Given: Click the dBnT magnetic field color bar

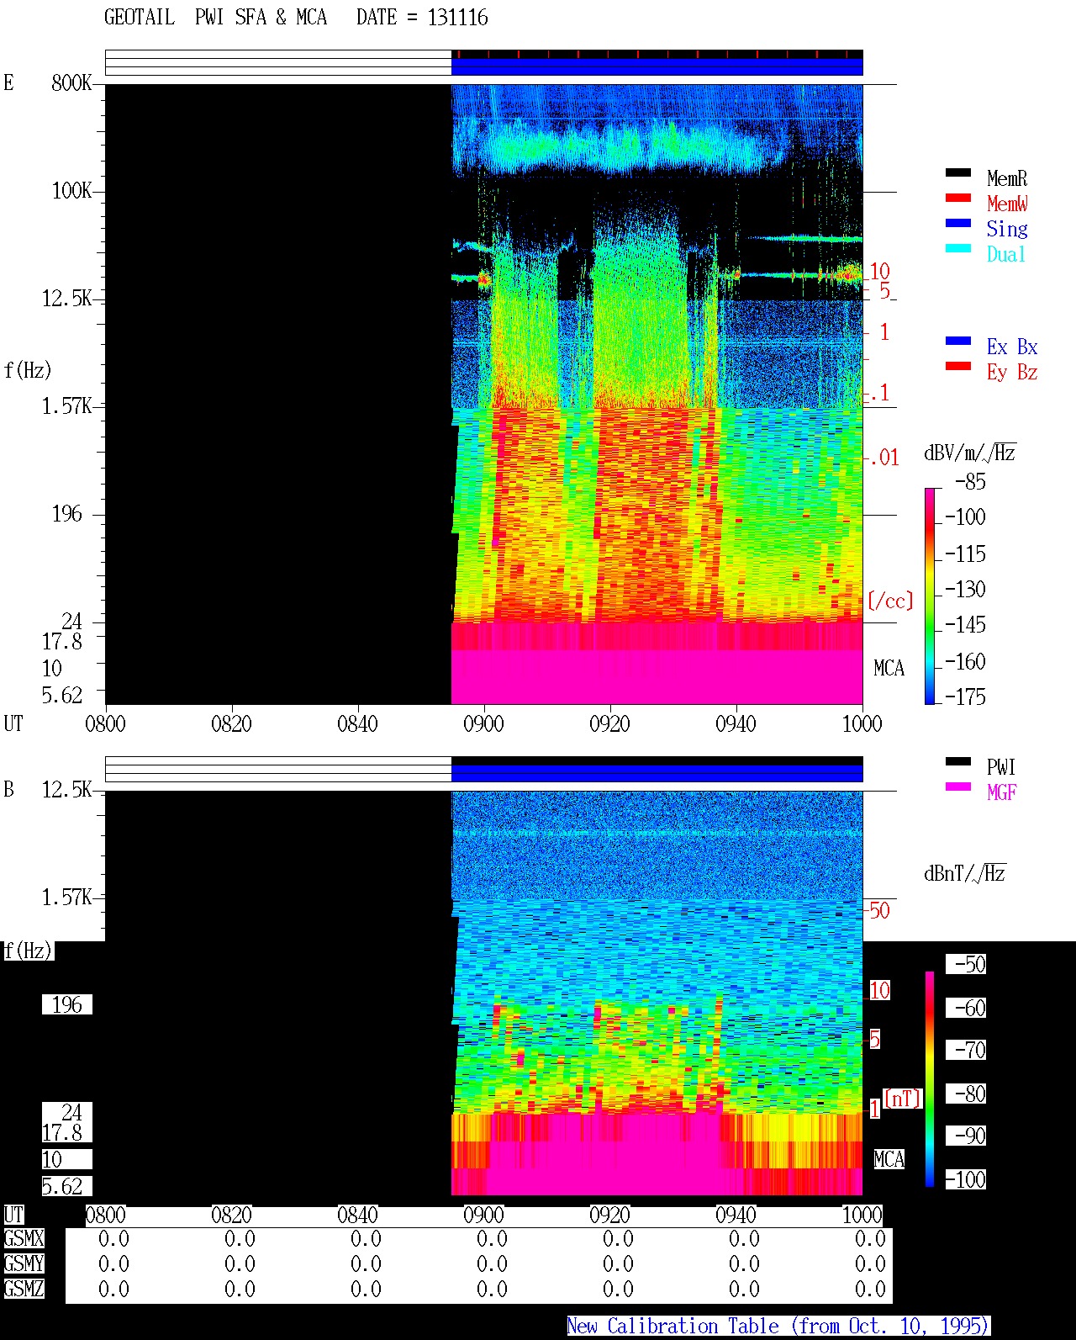Looking at the screenshot, I should click(930, 1079).
